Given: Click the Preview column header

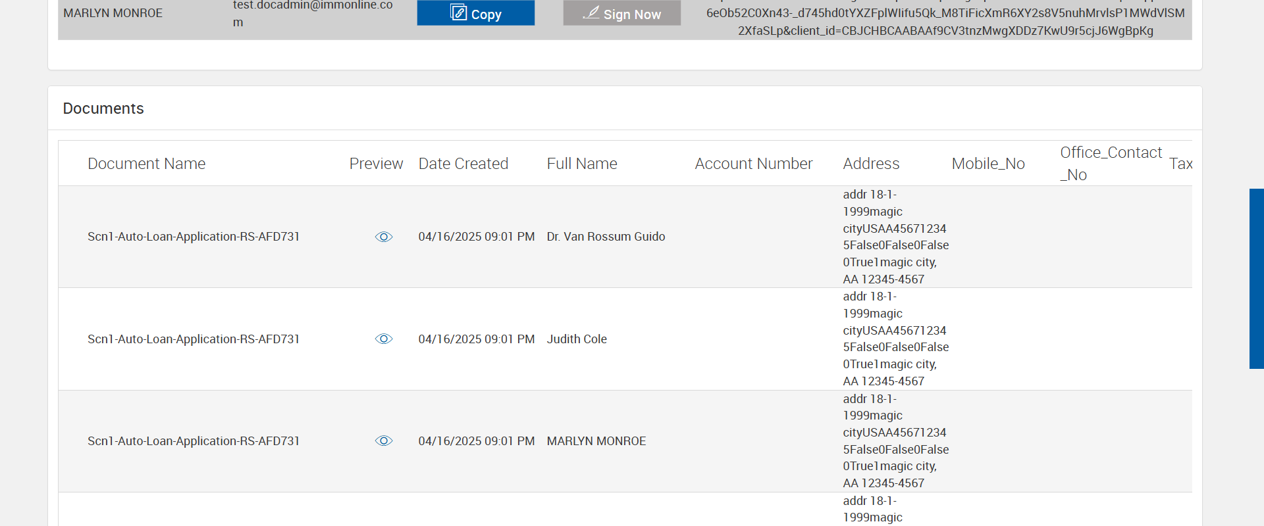Looking at the screenshot, I should point(376,164).
